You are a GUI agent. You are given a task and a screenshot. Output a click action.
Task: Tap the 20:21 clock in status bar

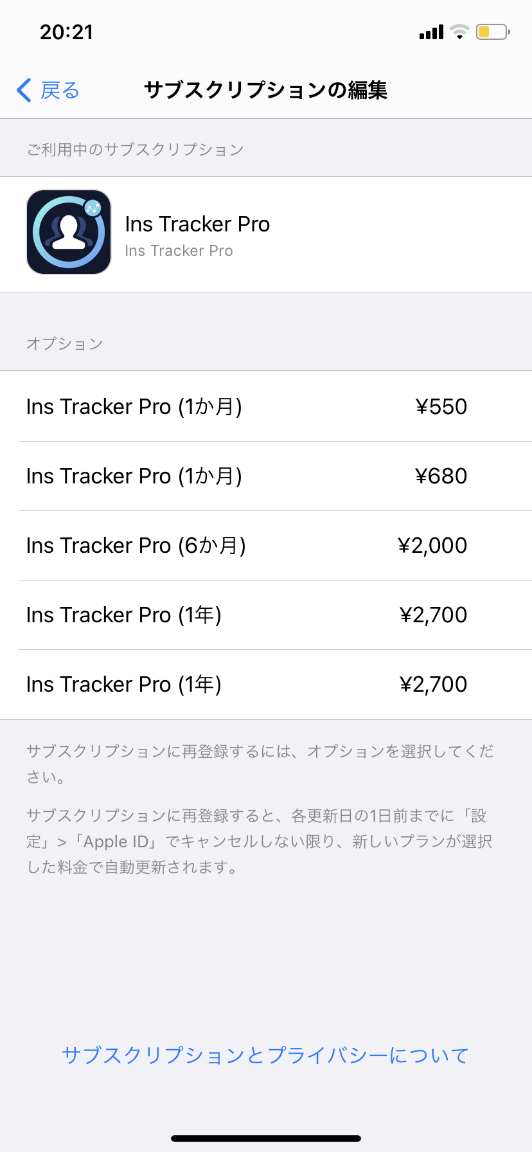click(66, 32)
